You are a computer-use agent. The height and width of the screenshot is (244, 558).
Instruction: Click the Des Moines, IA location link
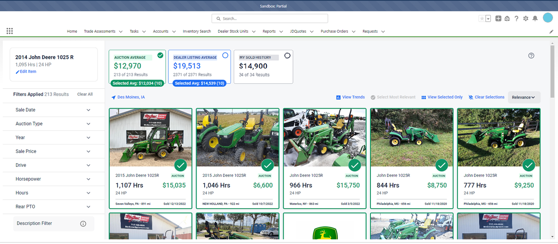click(x=128, y=97)
